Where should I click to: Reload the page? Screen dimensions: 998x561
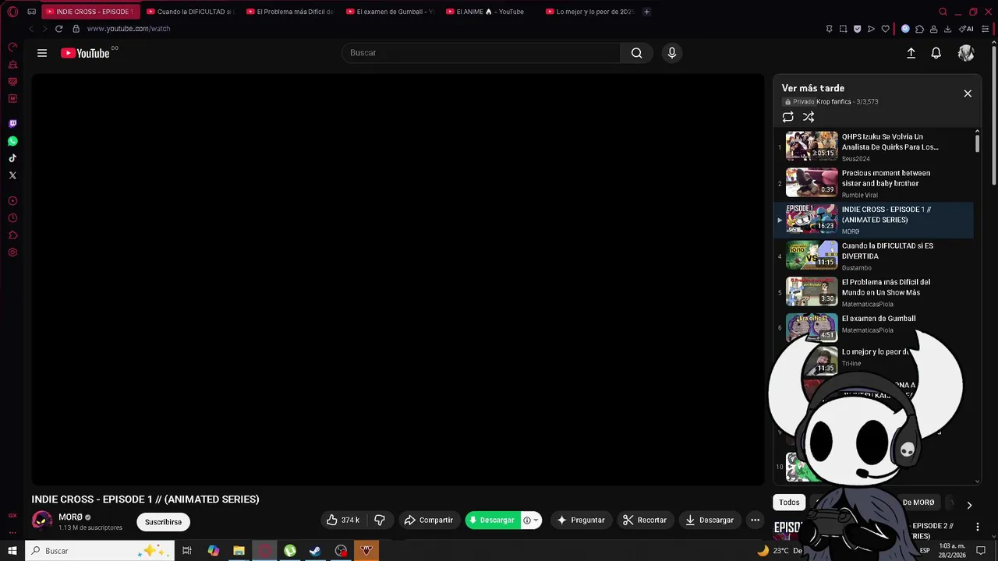(58, 29)
